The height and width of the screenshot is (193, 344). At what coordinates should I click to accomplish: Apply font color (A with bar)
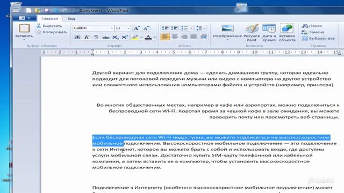148,37
